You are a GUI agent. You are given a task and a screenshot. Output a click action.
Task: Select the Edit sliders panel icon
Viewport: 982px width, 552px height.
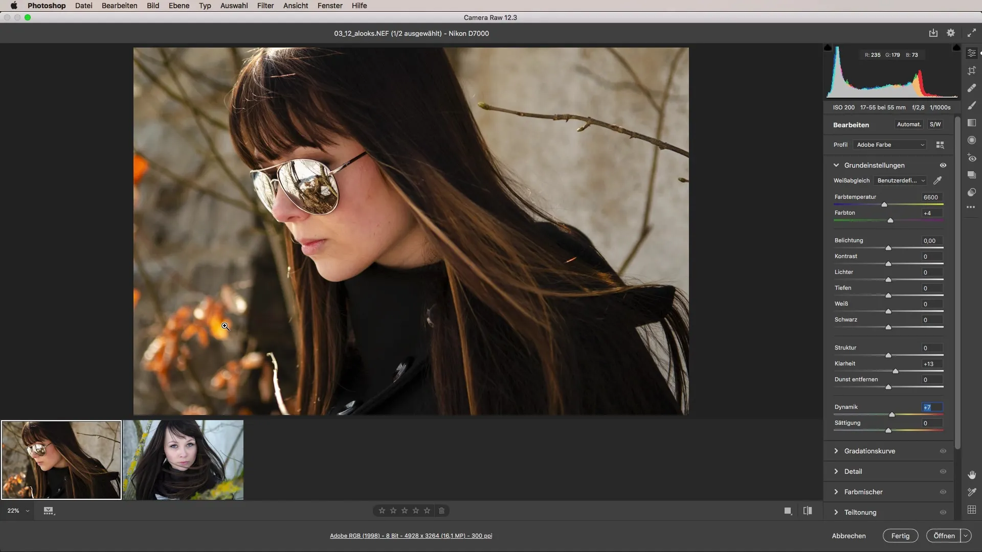(972, 53)
